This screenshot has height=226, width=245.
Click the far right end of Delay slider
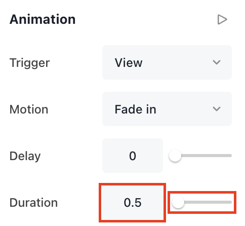(x=230, y=156)
